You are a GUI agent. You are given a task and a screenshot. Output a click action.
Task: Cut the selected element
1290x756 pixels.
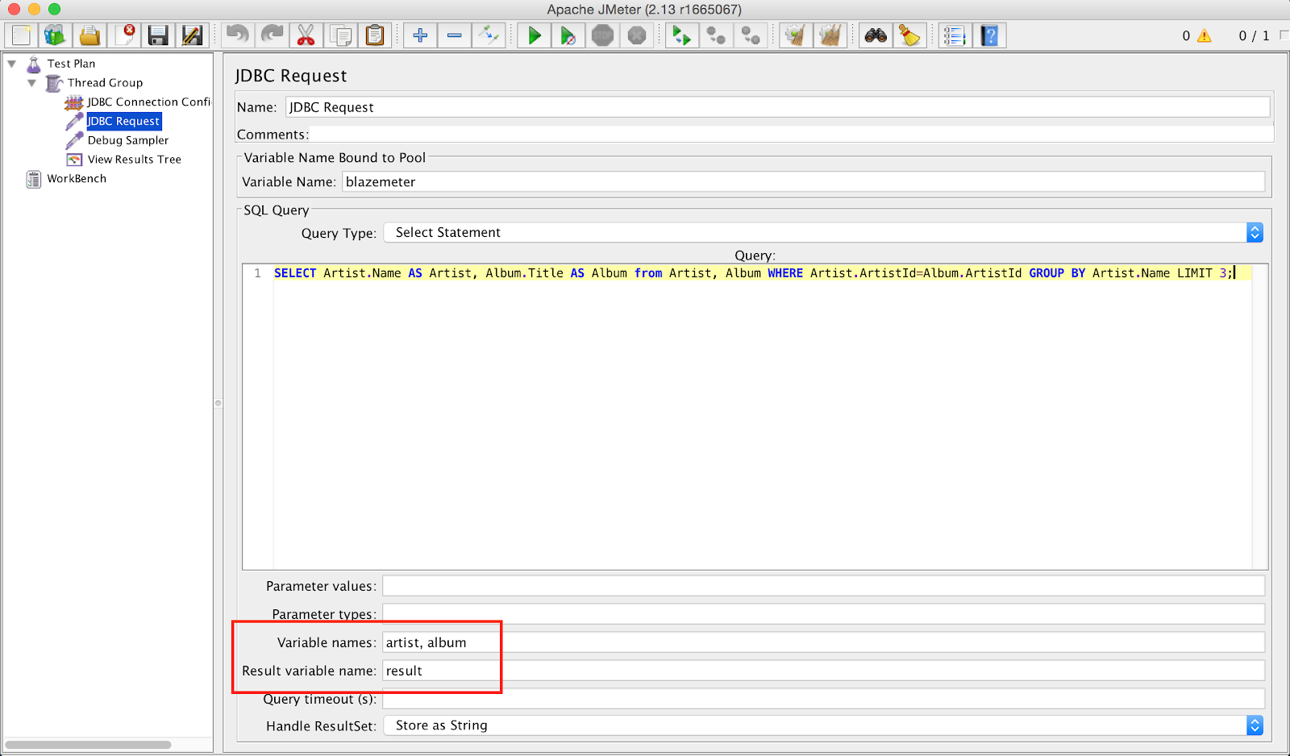pos(306,35)
